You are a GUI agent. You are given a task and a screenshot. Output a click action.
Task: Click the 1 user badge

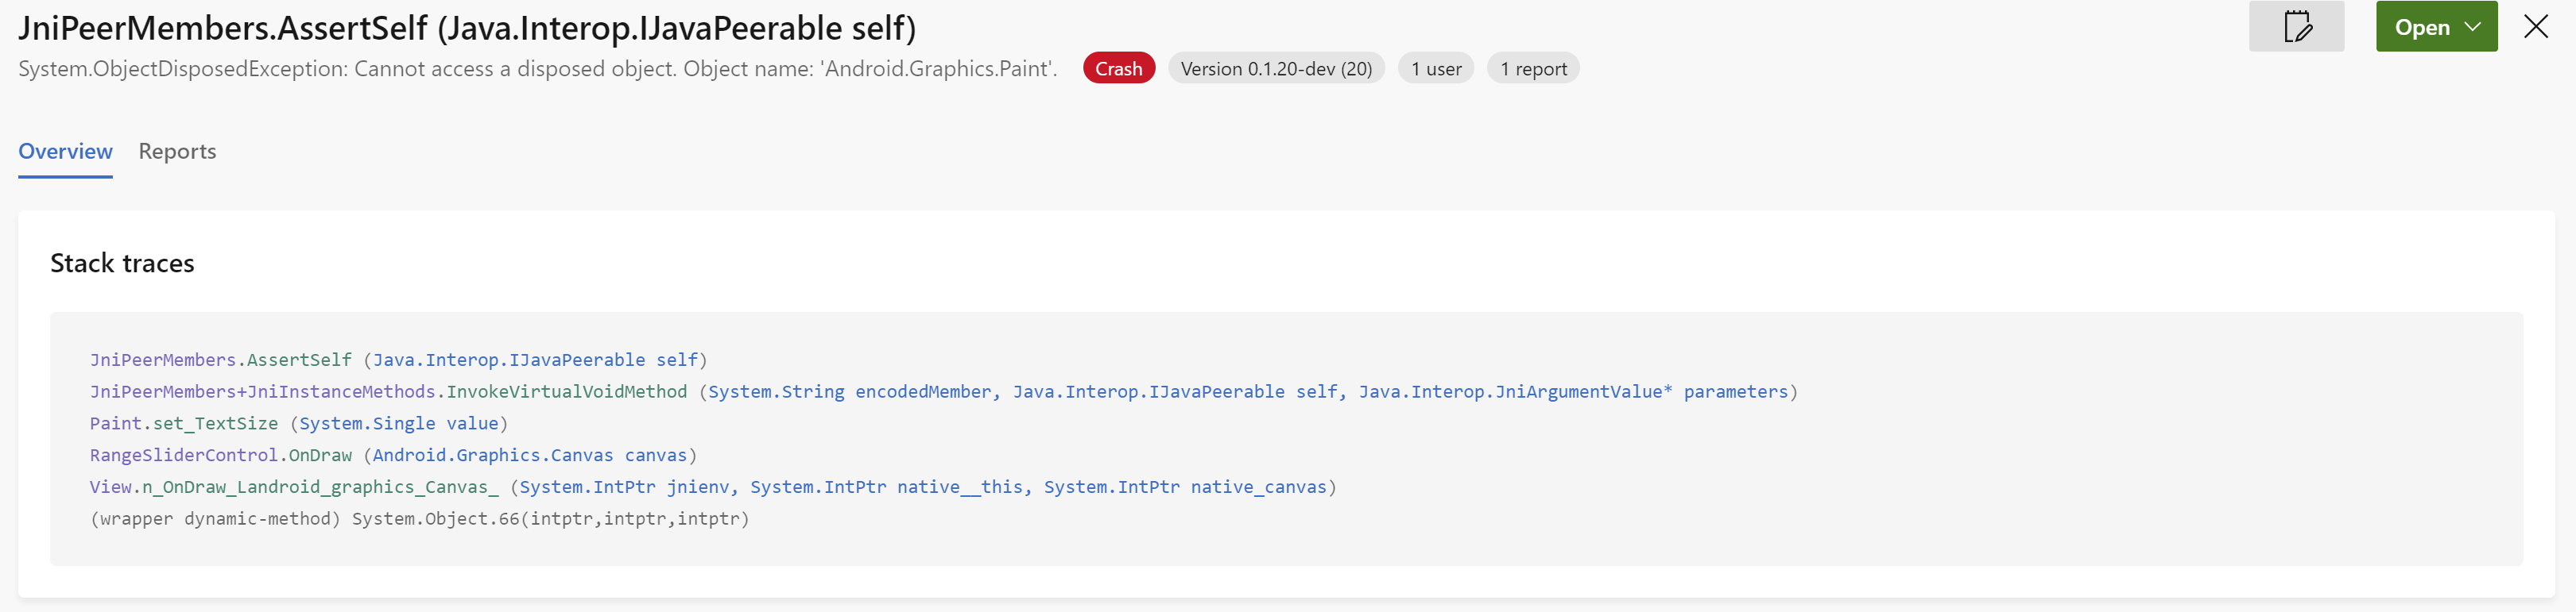[1435, 68]
